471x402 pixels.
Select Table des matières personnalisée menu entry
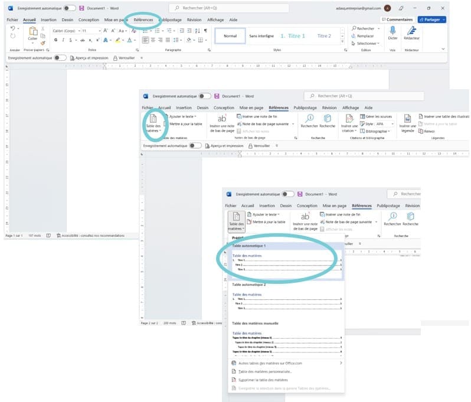[262, 372]
